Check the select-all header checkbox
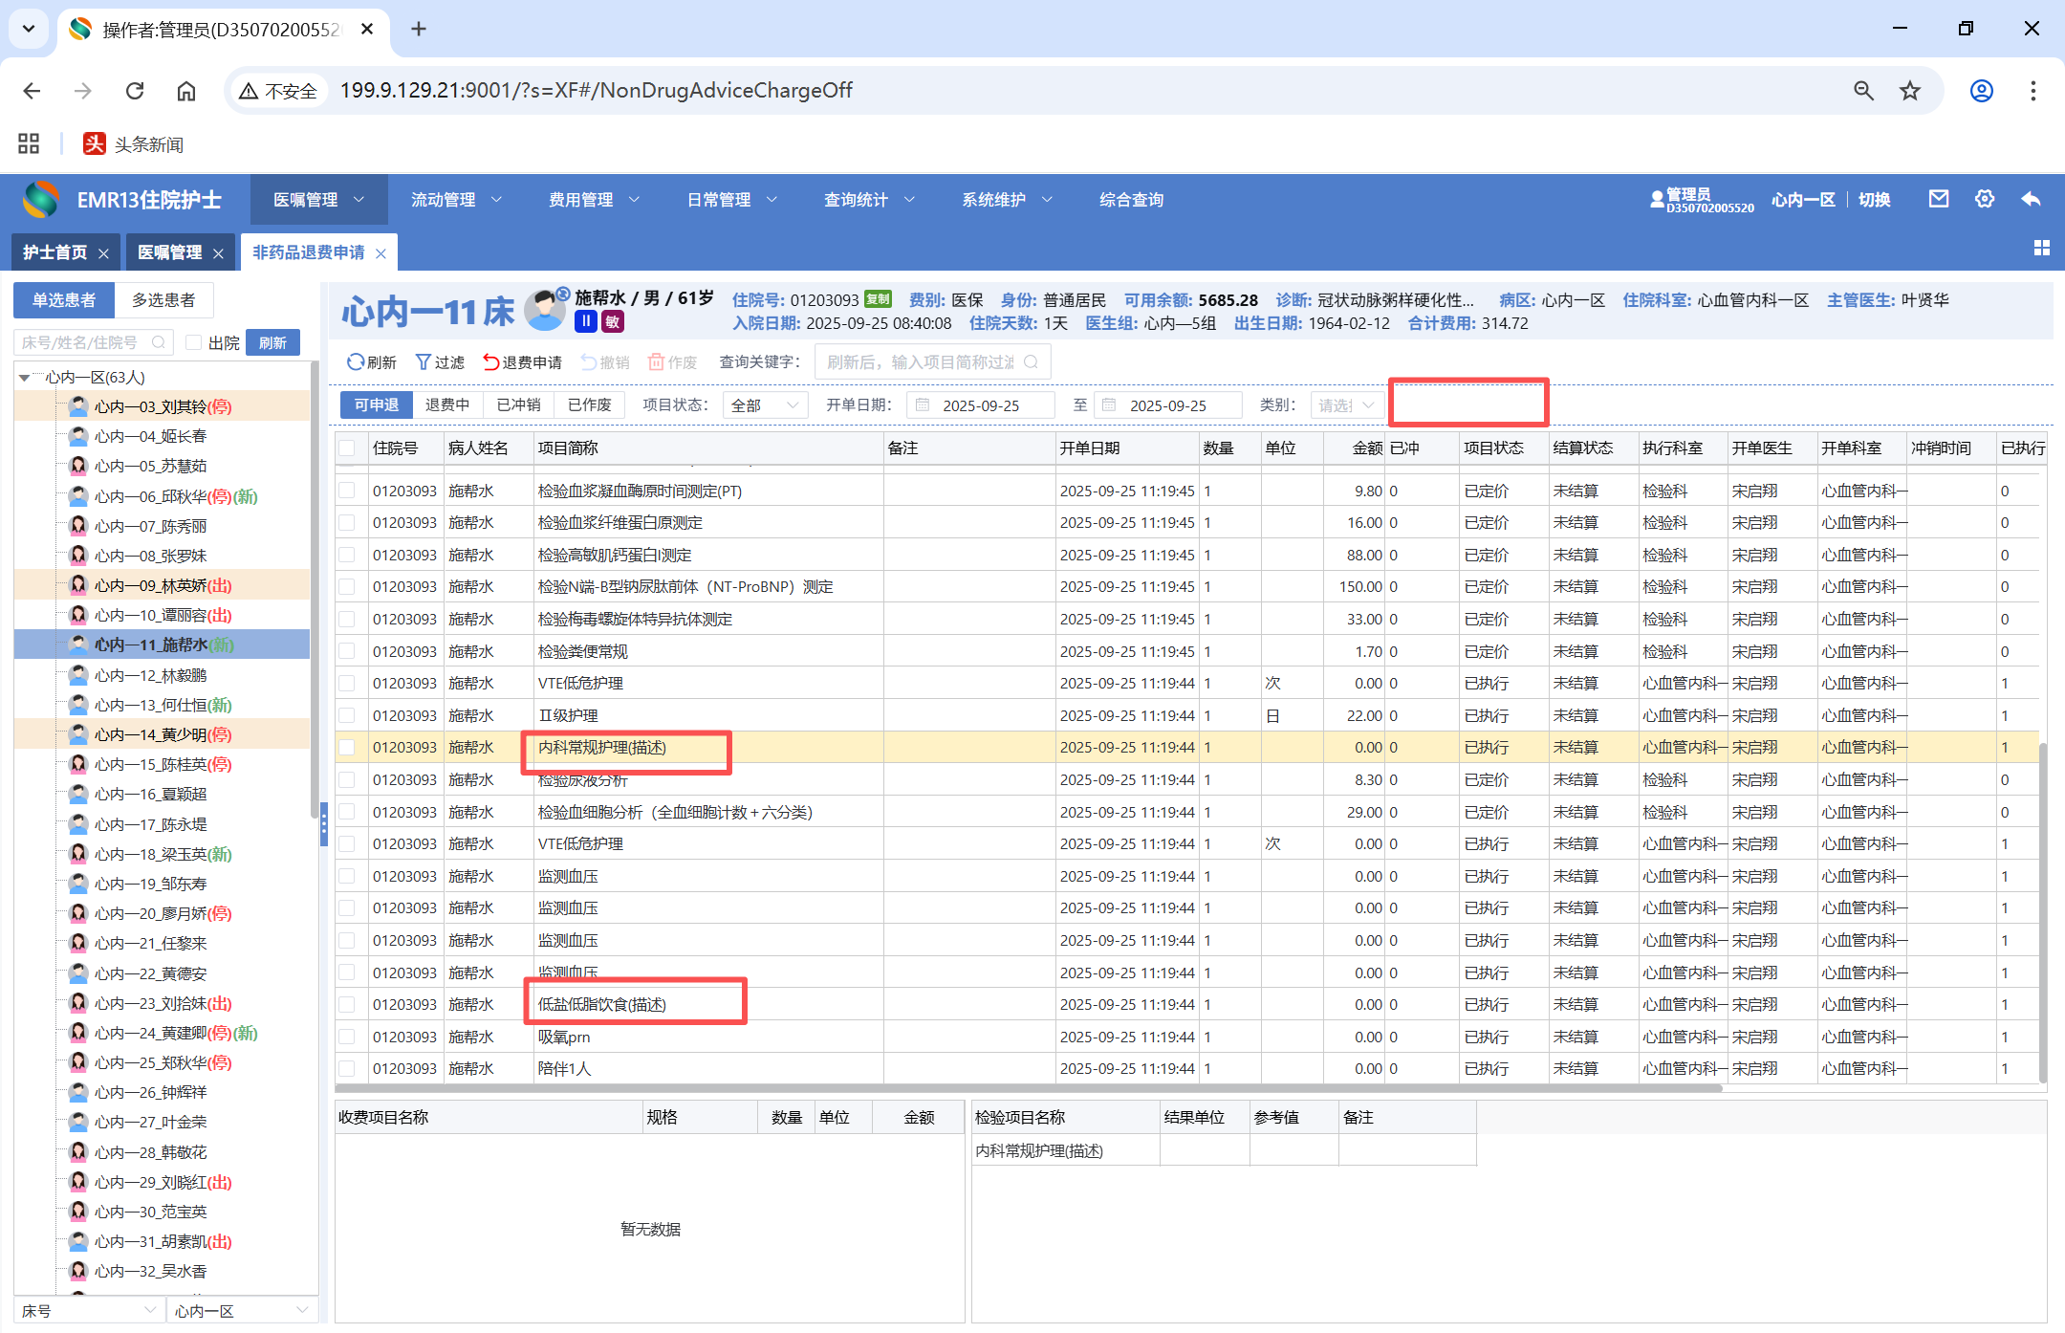The height and width of the screenshot is (1333, 2065). 347,448
